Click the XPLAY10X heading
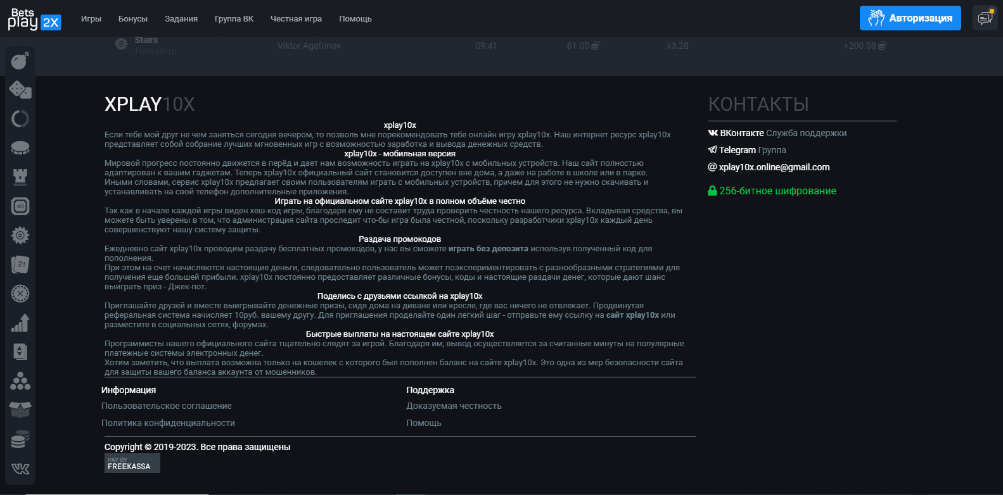Screen dimensions: 1003x495 150,104
